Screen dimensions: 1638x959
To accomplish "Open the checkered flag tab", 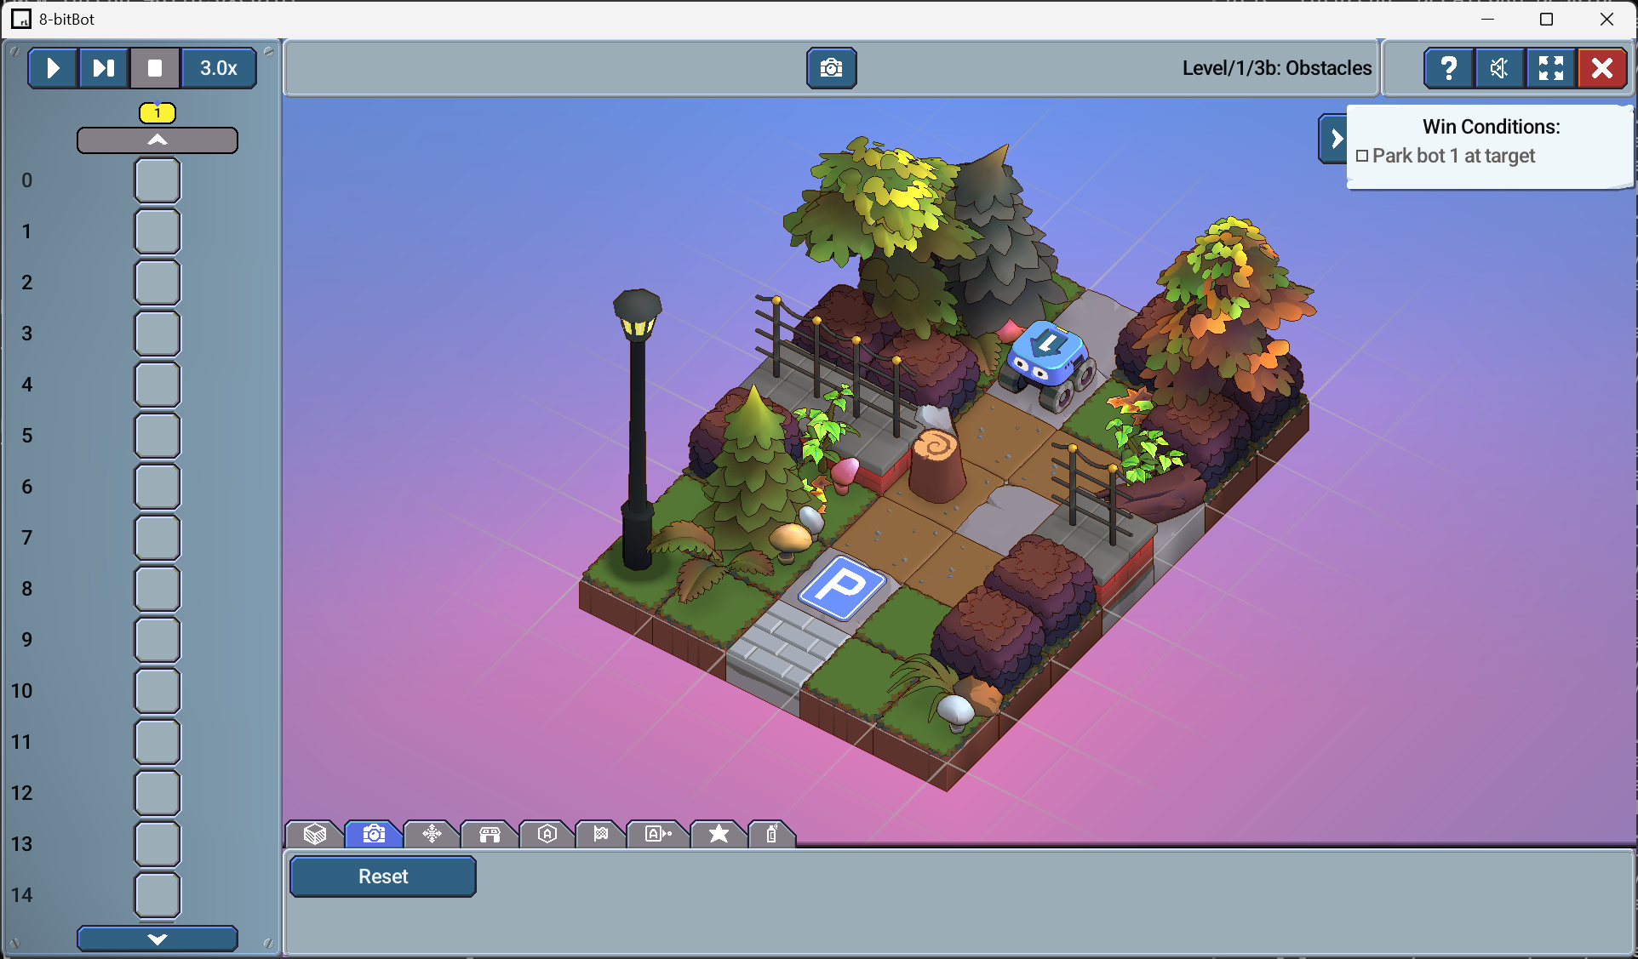I will 601,834.
